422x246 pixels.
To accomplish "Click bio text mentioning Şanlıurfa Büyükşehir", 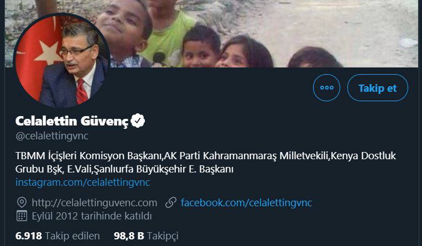I will pyautogui.click(x=166, y=169).
